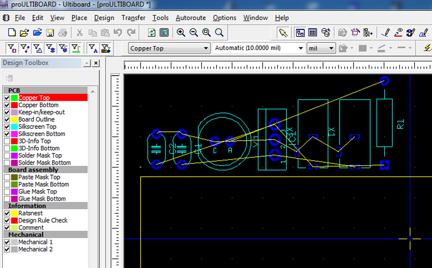Click the Undo arrow icon
The image size is (432, 268).
(x=118, y=32)
